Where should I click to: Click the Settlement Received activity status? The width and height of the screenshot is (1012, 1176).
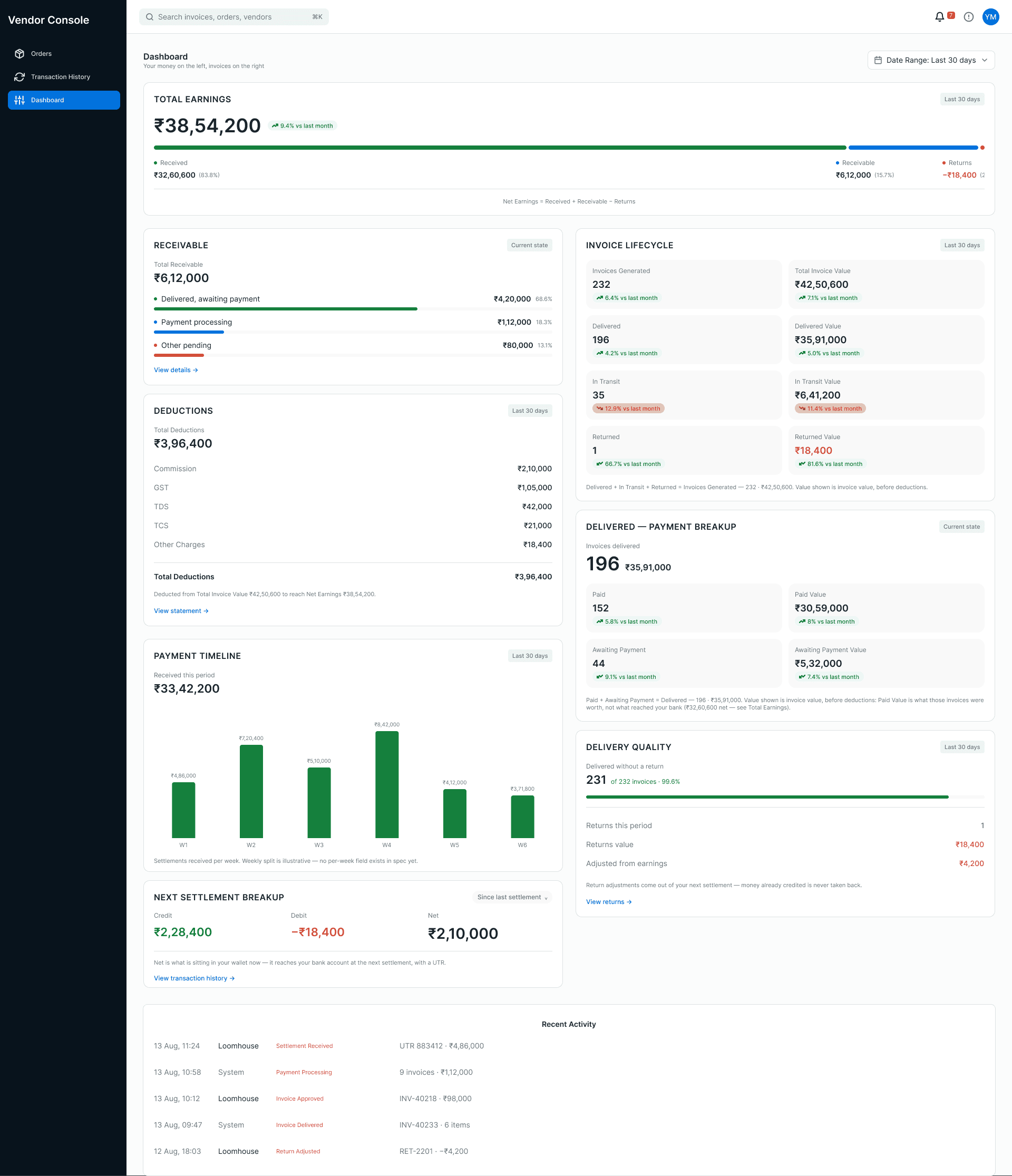coord(304,1046)
